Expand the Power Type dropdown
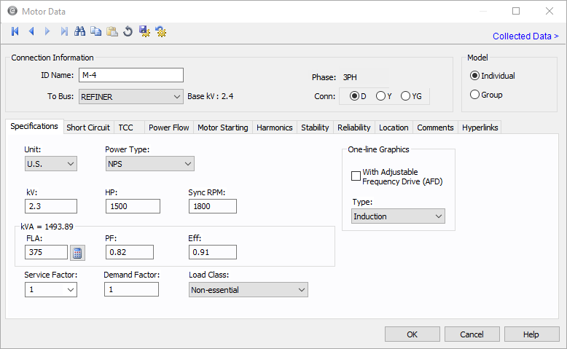 click(x=149, y=164)
